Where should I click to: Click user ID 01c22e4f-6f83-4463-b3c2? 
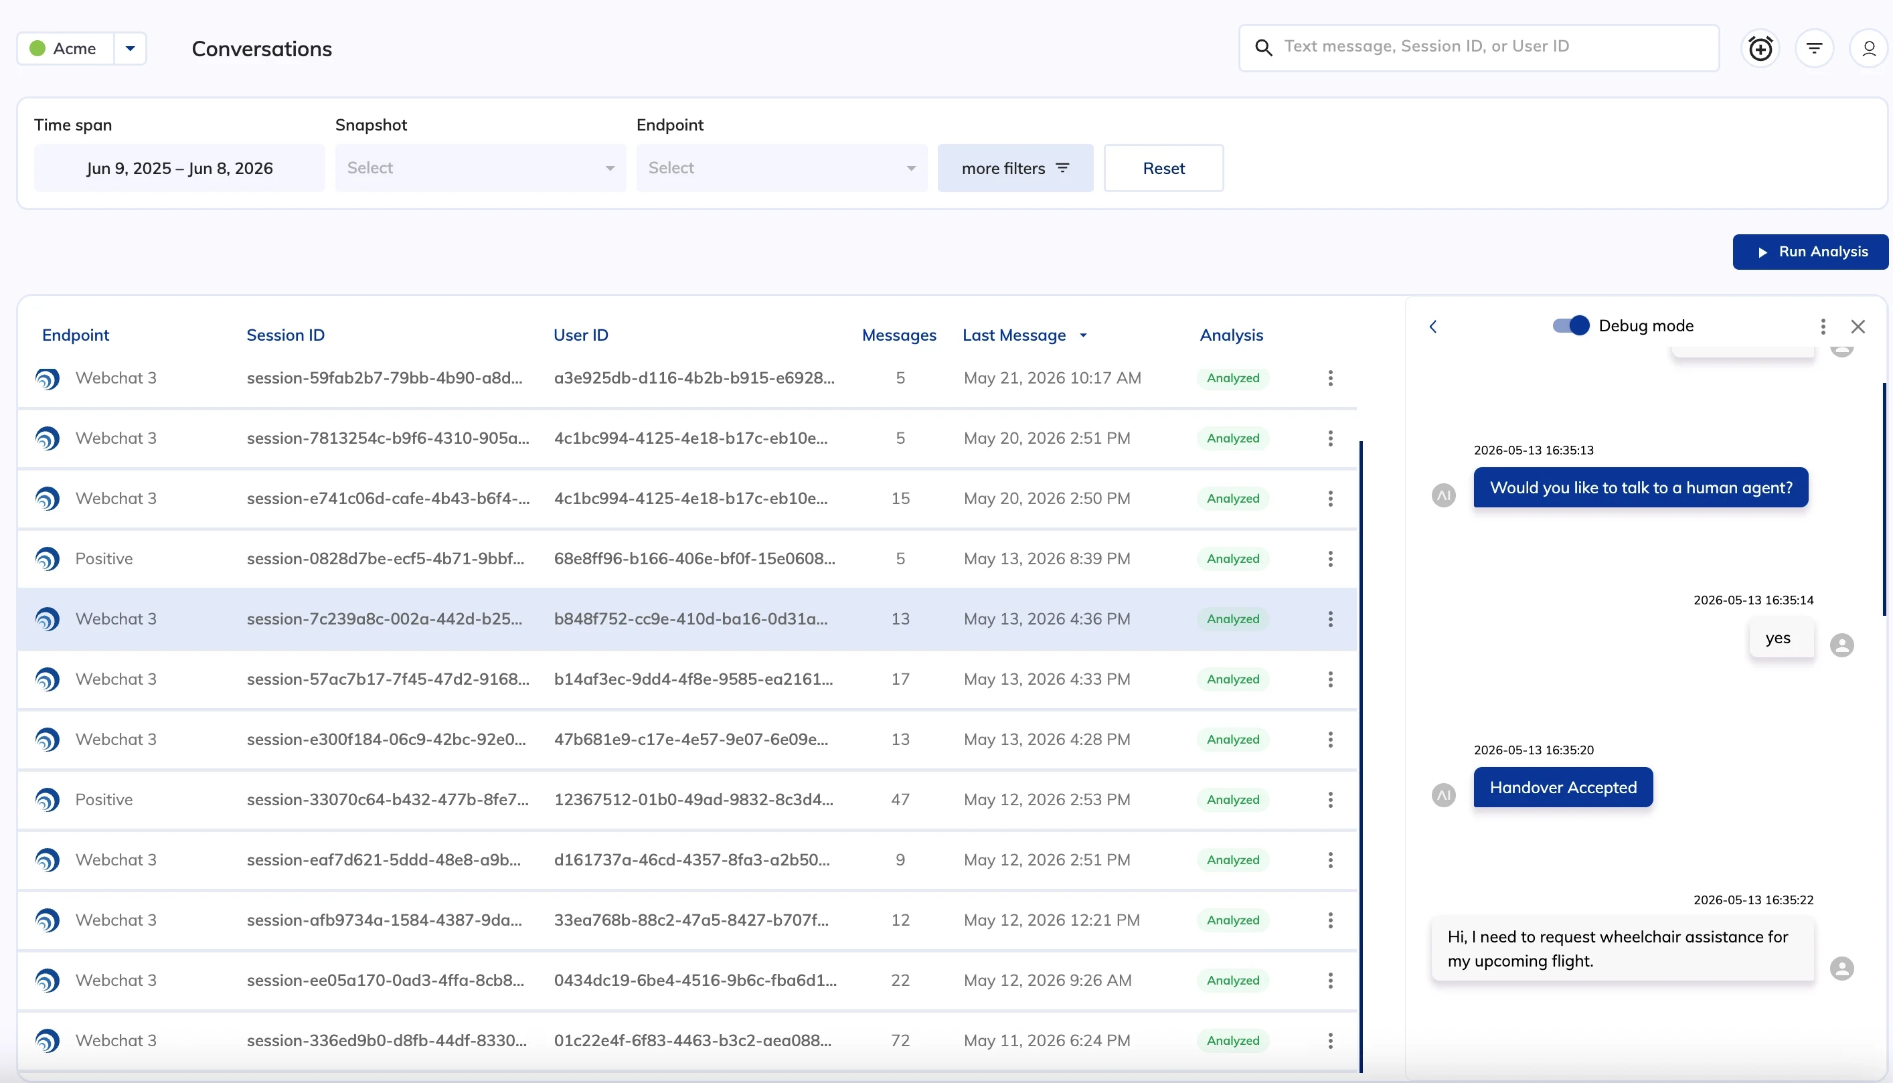coord(693,1042)
